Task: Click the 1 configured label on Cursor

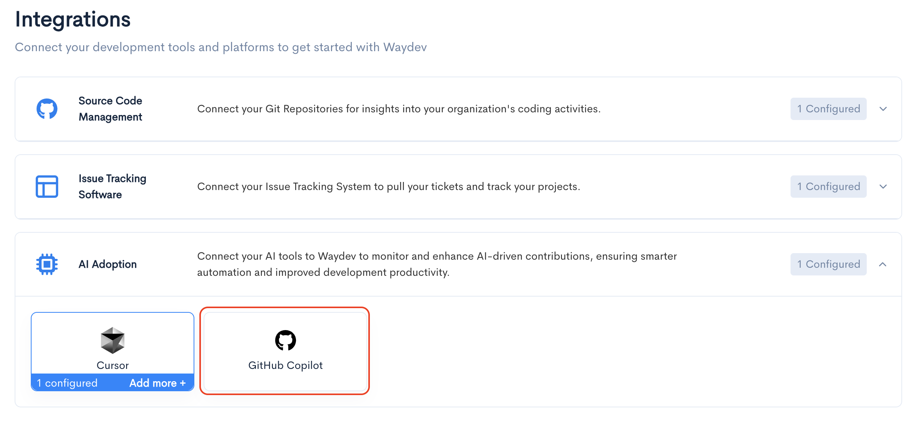Action: pos(67,383)
